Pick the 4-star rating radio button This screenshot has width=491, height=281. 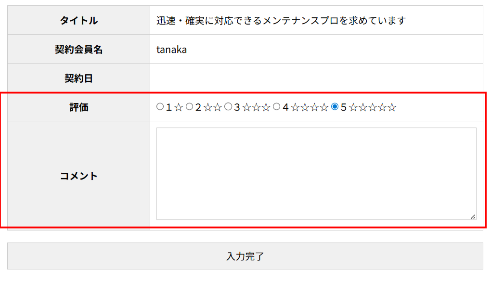pyautogui.click(x=277, y=107)
